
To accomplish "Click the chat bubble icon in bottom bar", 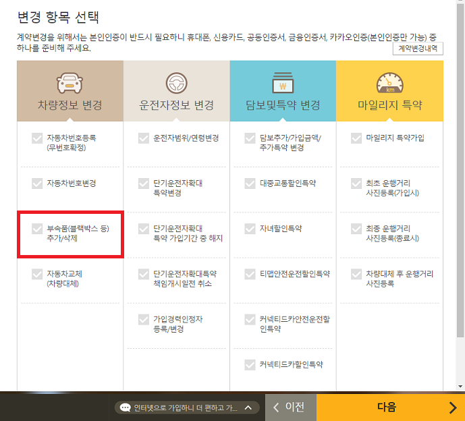I will (125, 408).
